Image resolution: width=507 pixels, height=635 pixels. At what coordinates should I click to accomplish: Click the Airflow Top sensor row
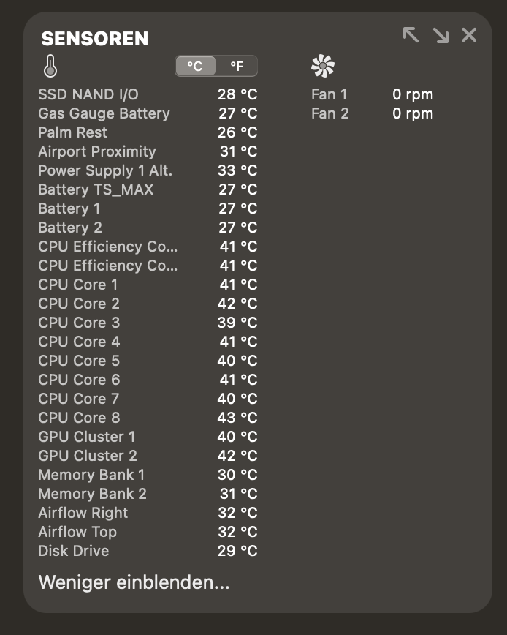click(x=148, y=532)
